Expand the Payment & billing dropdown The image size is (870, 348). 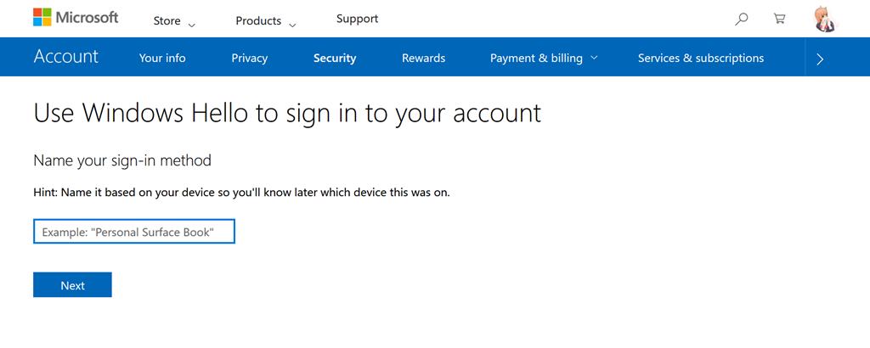click(x=544, y=59)
